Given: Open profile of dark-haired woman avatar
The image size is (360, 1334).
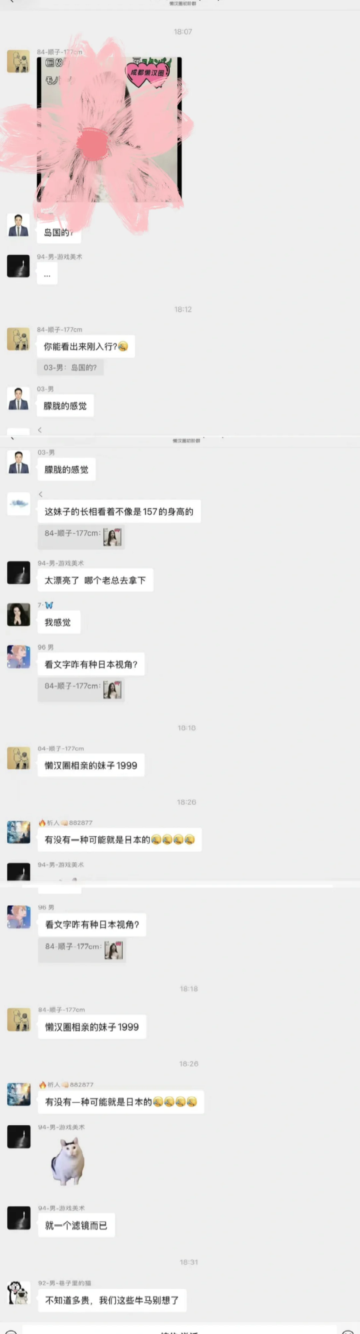Looking at the screenshot, I should coord(19,615).
